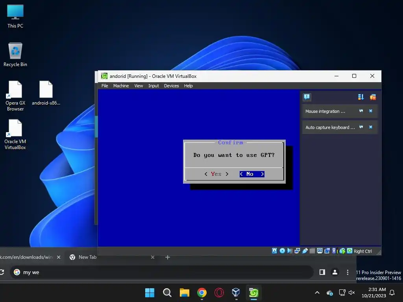This screenshot has width=403, height=302.
Task: Click the resize grip in VirtualBox status bar
Action: [x=379, y=253]
